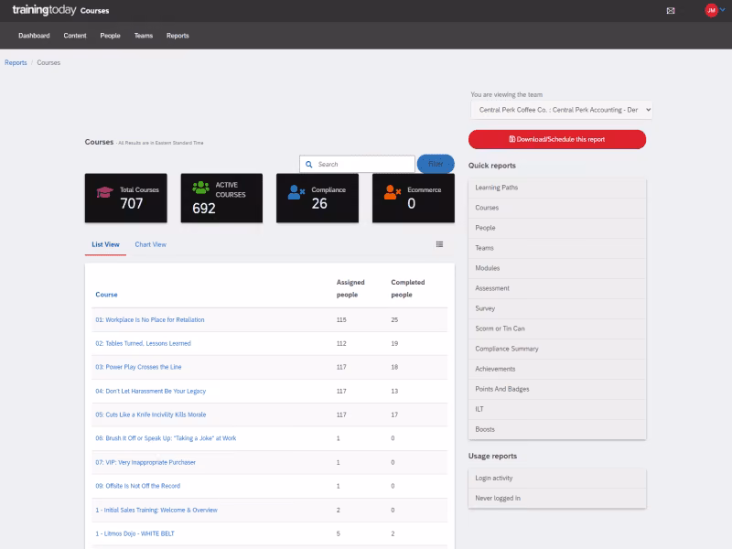
Task: Open the mail envelope icon
Action: click(x=671, y=11)
